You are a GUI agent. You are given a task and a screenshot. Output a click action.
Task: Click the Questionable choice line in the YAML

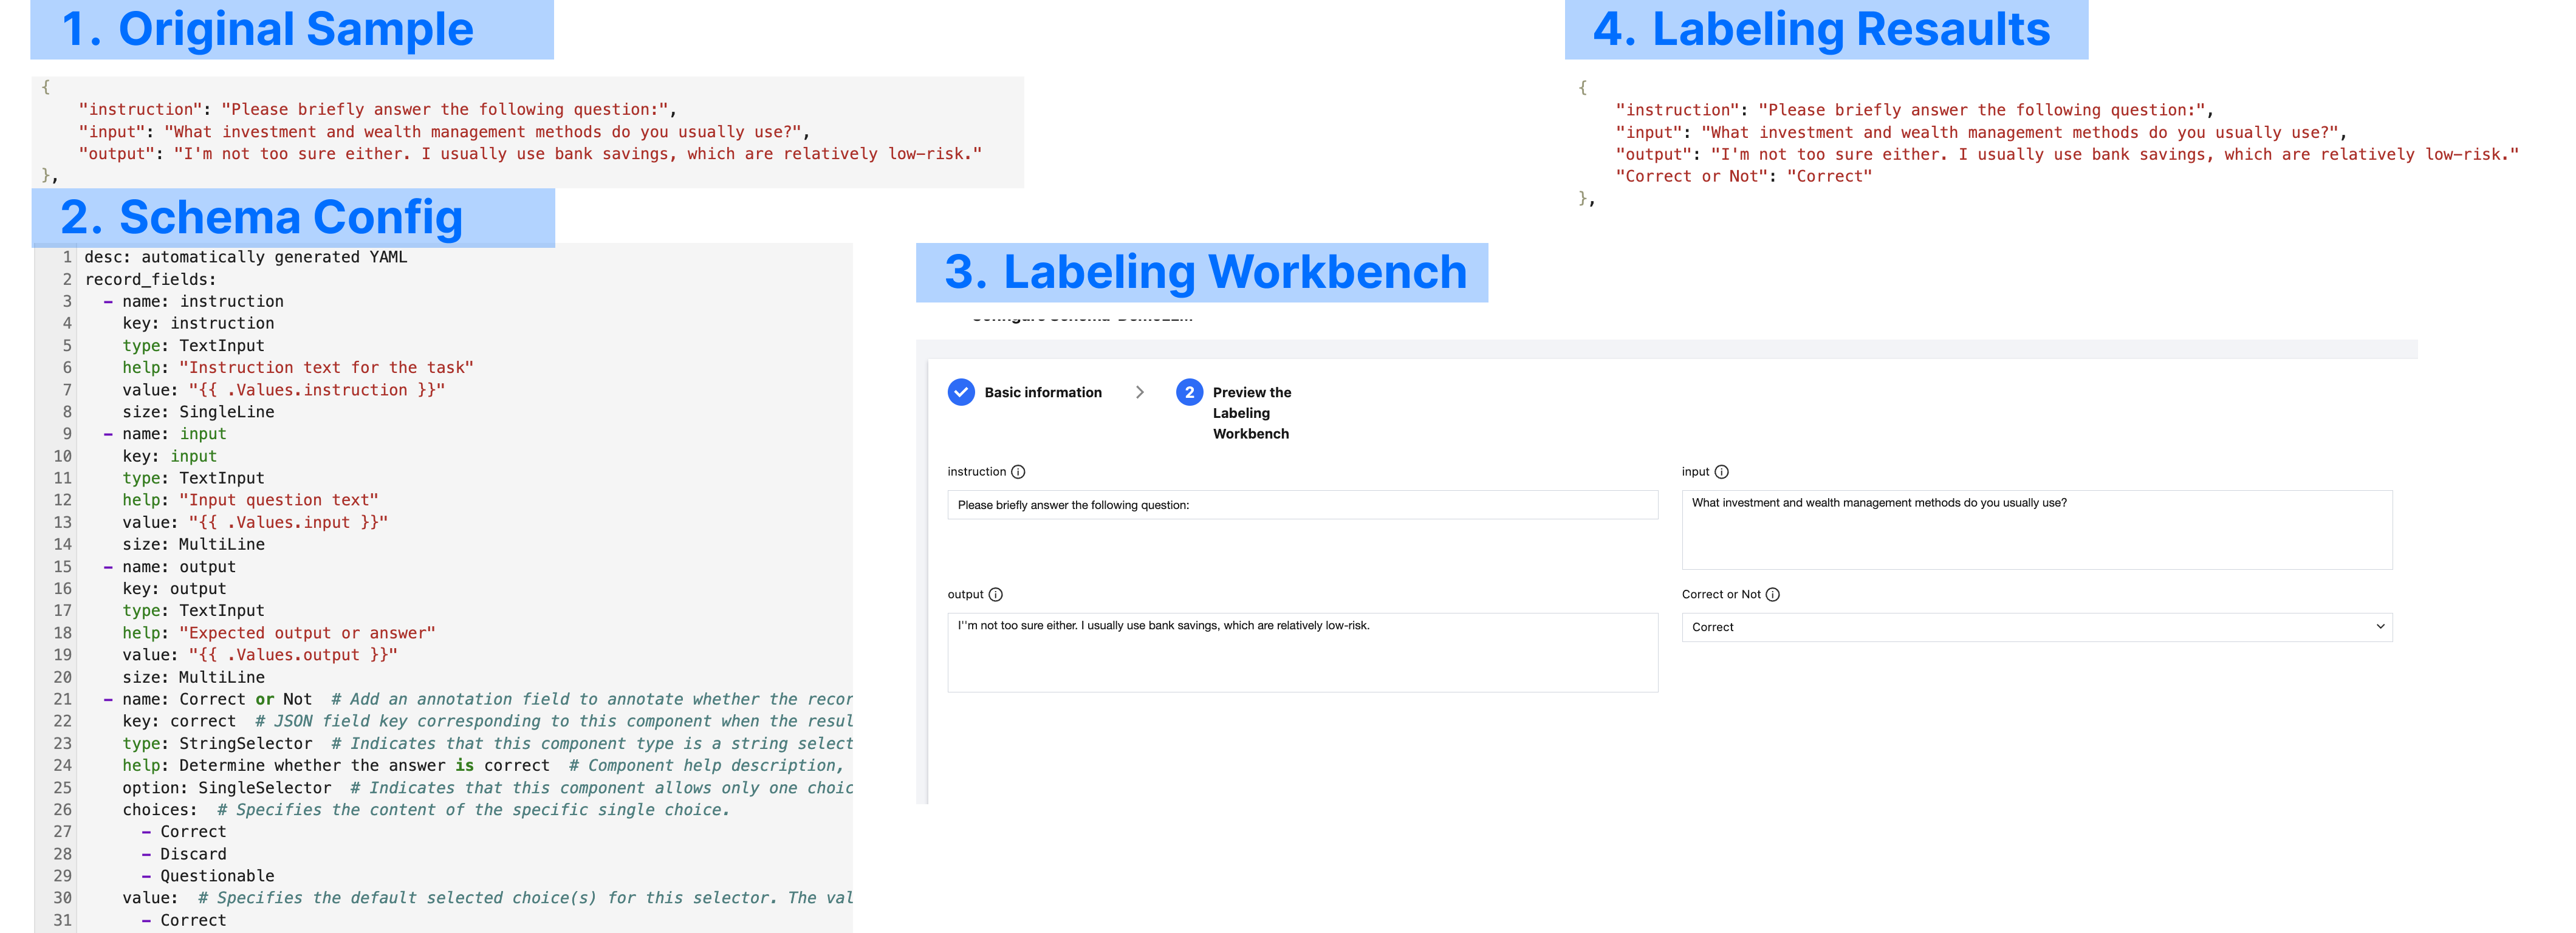click(x=217, y=876)
